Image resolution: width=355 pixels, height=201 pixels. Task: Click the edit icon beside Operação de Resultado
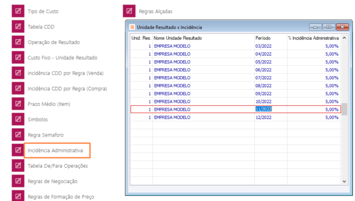pyautogui.click(x=18, y=42)
